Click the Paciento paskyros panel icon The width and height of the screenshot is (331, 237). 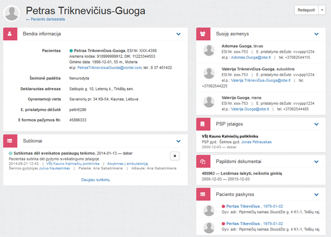203,194
